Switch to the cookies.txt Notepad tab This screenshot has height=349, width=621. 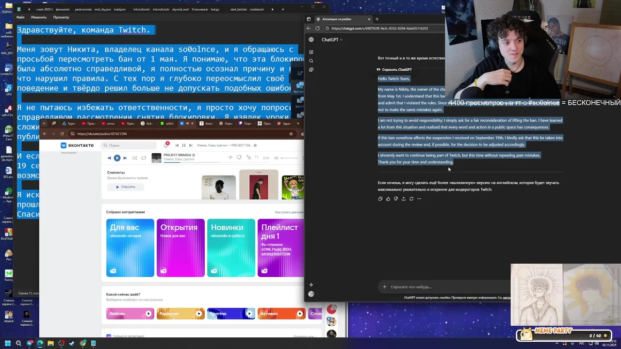pos(257,9)
